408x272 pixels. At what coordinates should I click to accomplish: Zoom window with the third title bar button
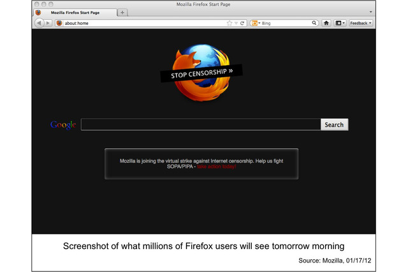point(51,4)
